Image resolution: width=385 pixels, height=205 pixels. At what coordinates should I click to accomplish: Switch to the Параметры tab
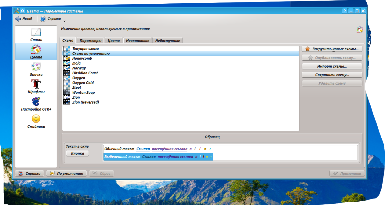click(90, 41)
